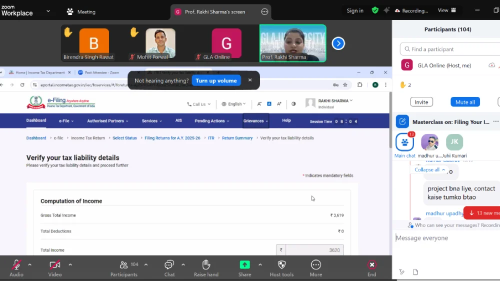The image size is (500, 281).
Task: Open the View layout dropdown
Action: pos(446,10)
